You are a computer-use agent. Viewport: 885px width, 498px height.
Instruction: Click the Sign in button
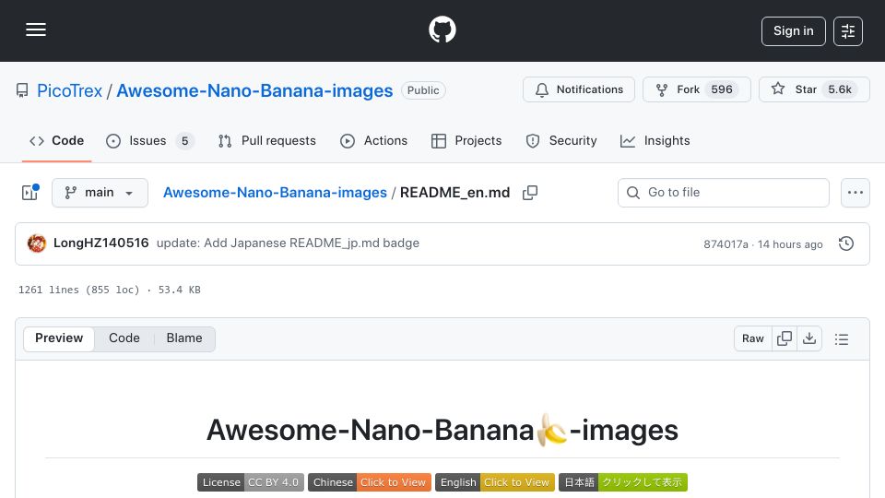click(x=793, y=31)
